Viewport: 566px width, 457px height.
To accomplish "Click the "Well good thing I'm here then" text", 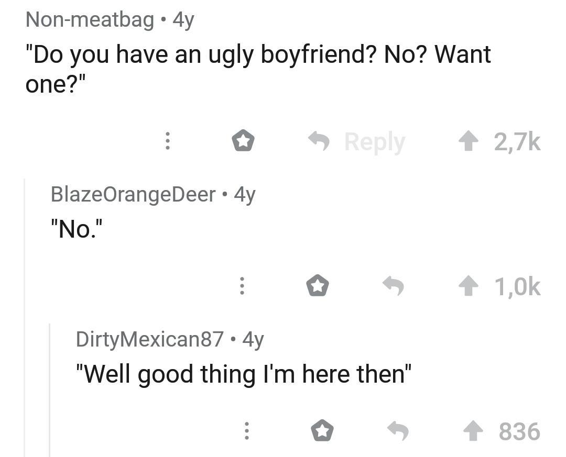I will 244,374.
